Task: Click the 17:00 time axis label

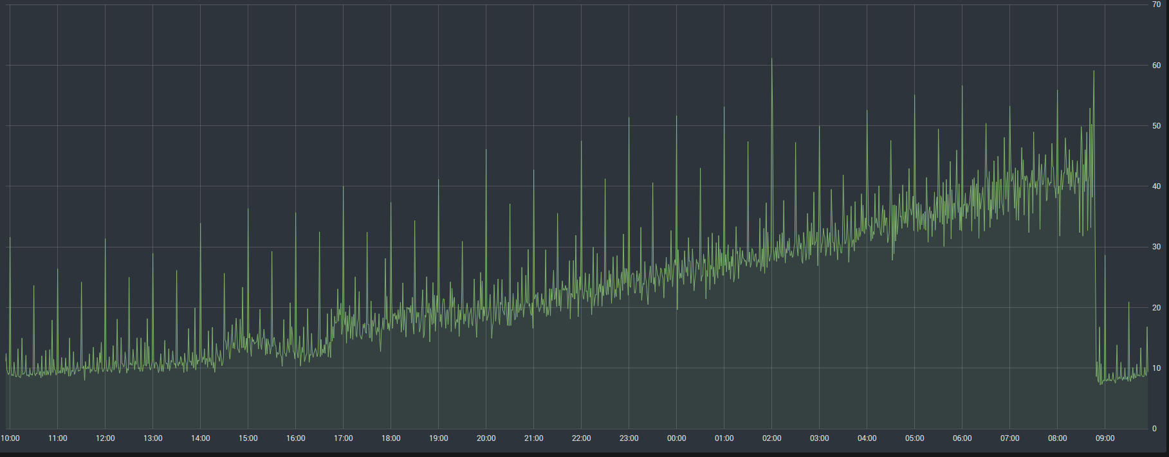Action: click(x=344, y=438)
